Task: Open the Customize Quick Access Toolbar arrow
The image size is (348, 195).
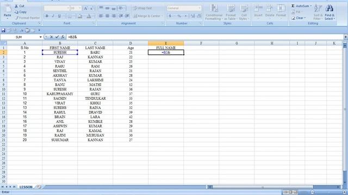Action: point(39,30)
